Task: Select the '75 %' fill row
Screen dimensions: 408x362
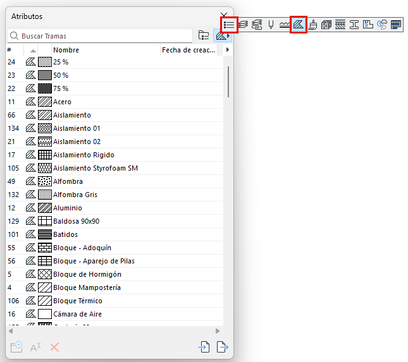Action: pos(114,88)
